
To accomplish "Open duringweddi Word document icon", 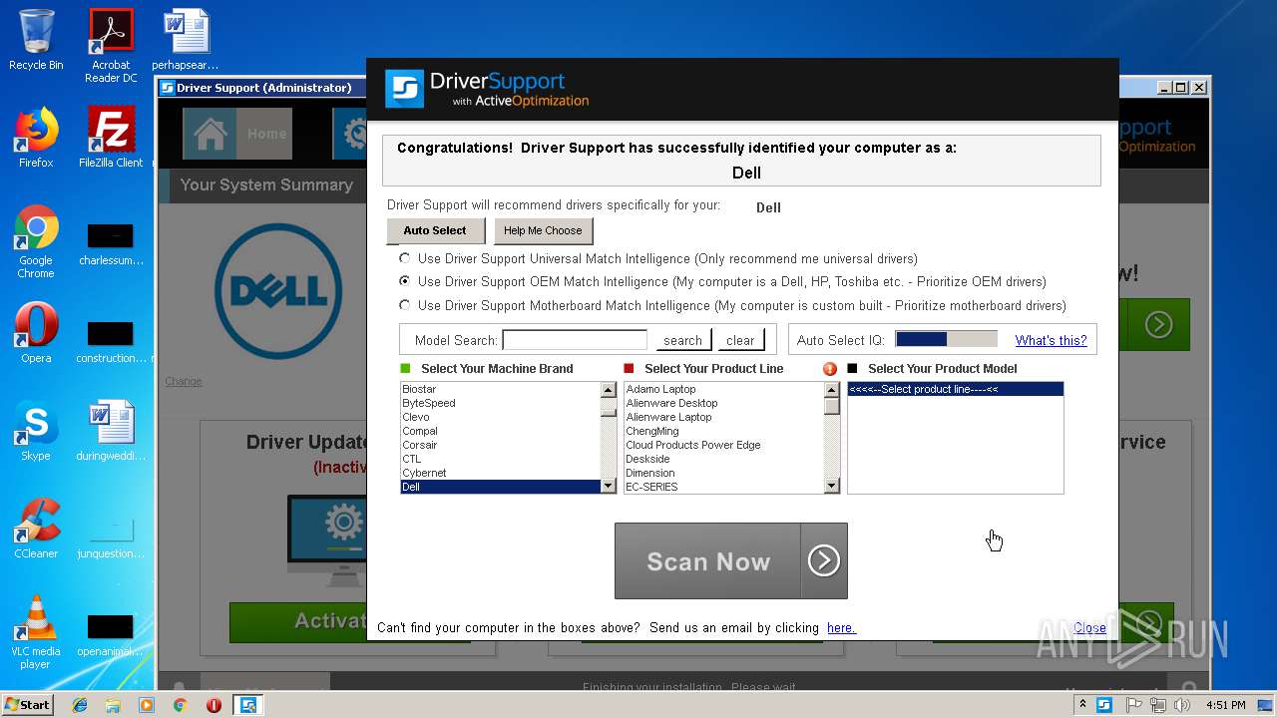I will (x=111, y=431).
